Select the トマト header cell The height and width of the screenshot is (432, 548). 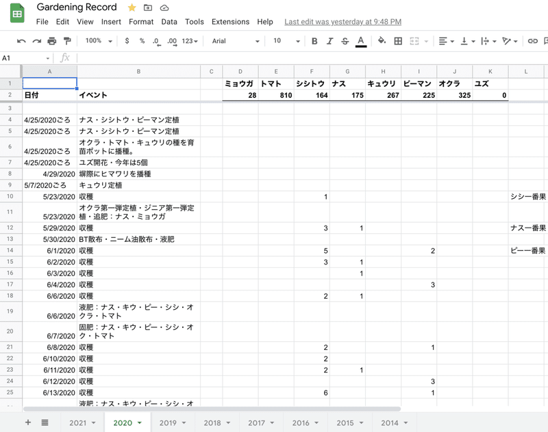276,83
